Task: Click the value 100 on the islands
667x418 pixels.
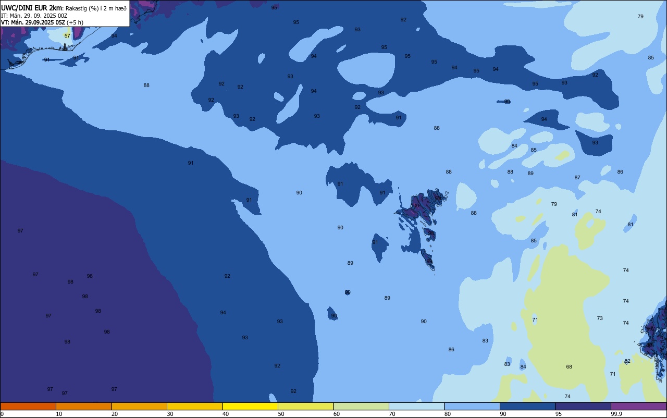Action: click(x=415, y=206)
